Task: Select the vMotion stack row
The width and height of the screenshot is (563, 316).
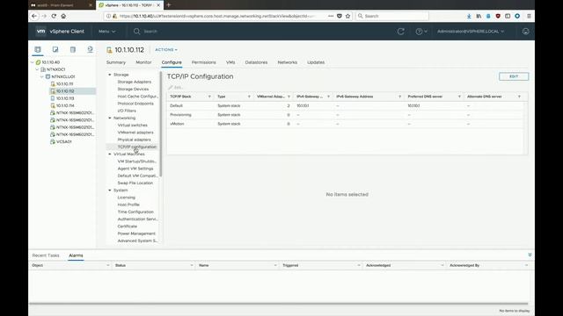Action: [345, 124]
